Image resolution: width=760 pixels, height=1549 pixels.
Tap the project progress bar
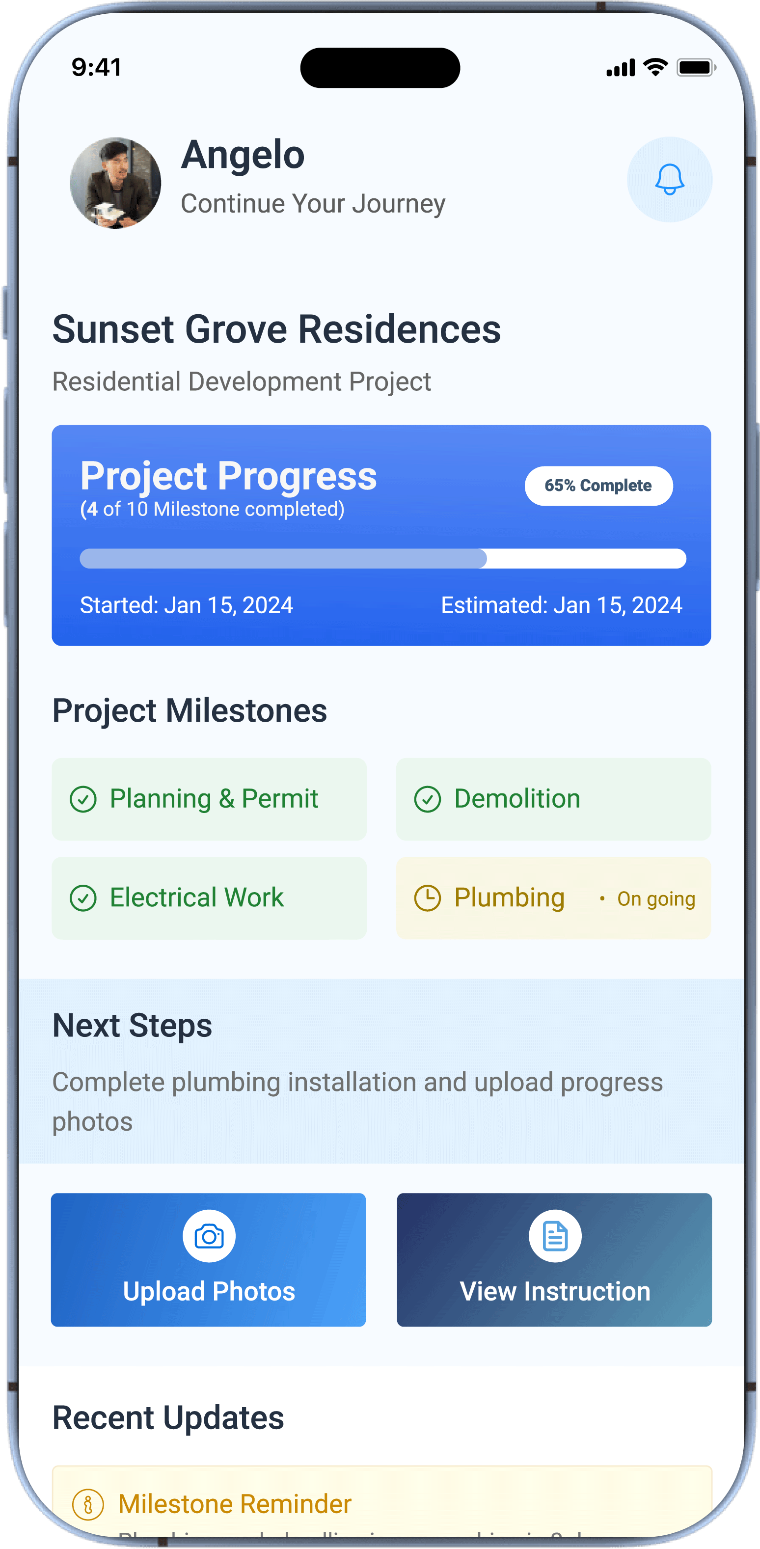click(x=382, y=558)
